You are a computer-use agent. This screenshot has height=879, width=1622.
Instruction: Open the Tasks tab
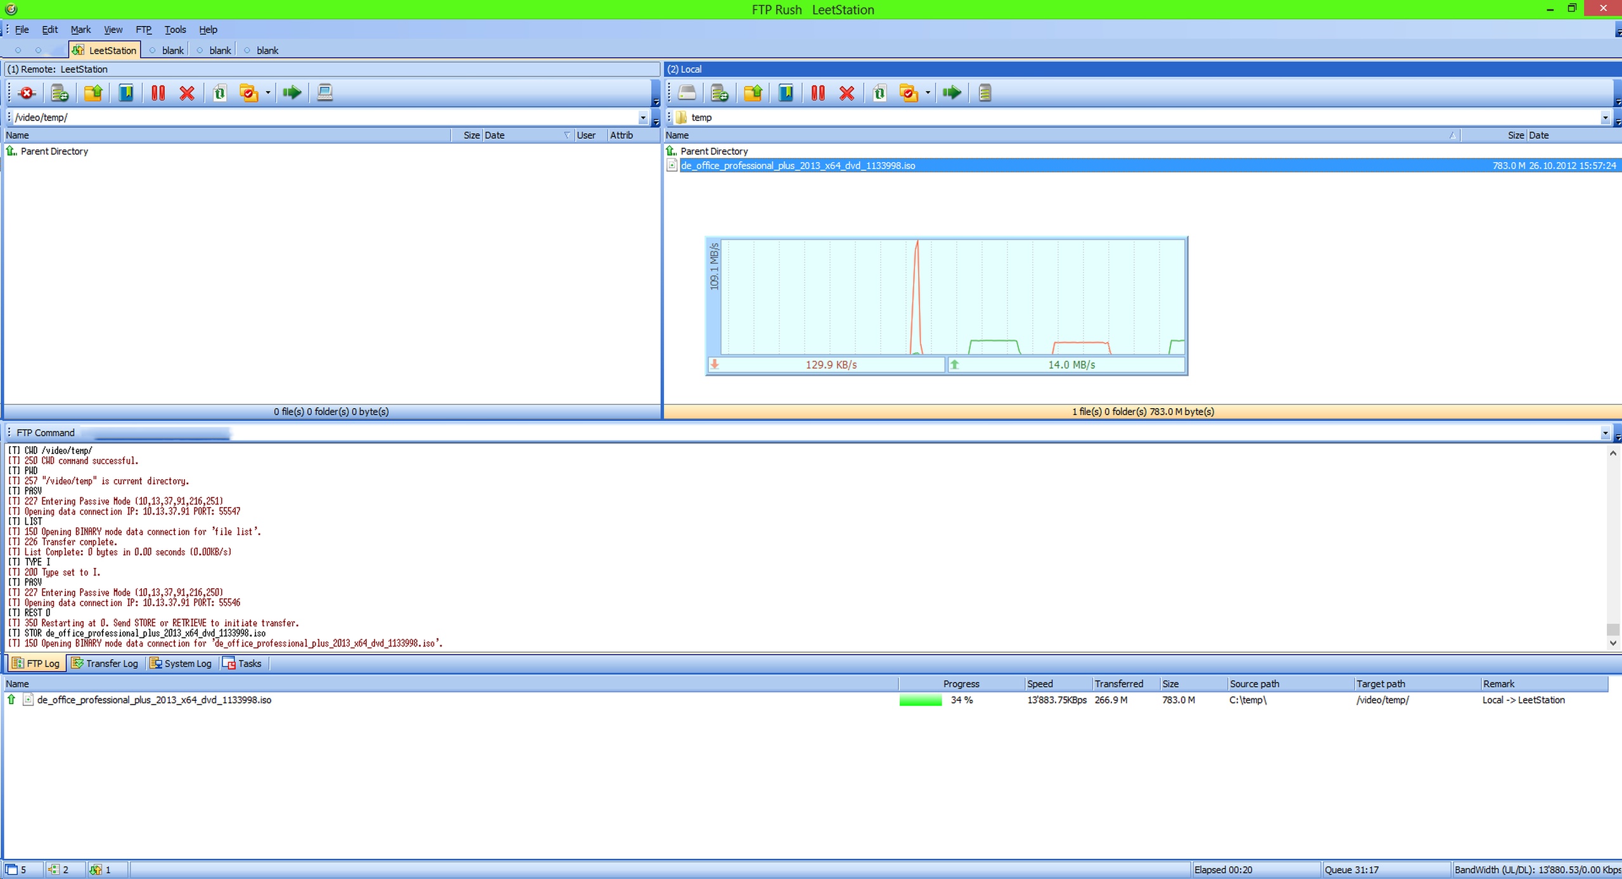[x=242, y=664]
